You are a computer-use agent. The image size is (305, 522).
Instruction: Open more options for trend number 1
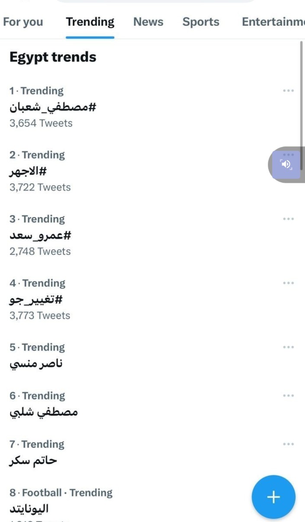coord(288,91)
